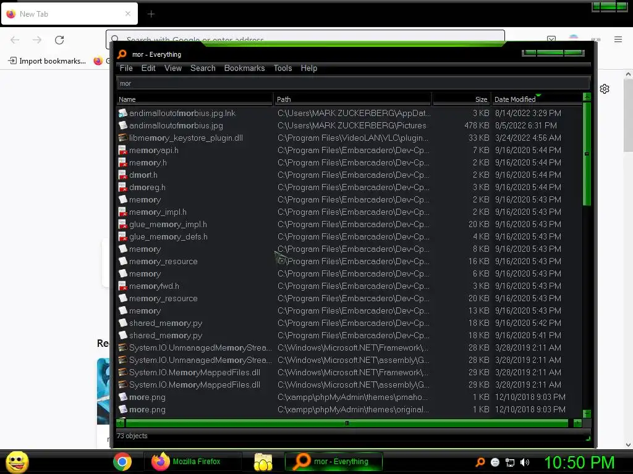Open the smiley Start button
The width and height of the screenshot is (633, 474).
click(x=17, y=462)
